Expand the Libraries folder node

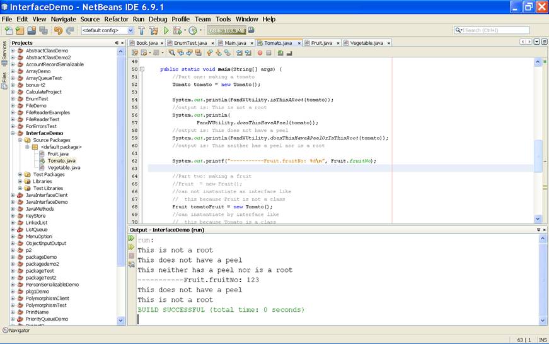click(x=20, y=181)
